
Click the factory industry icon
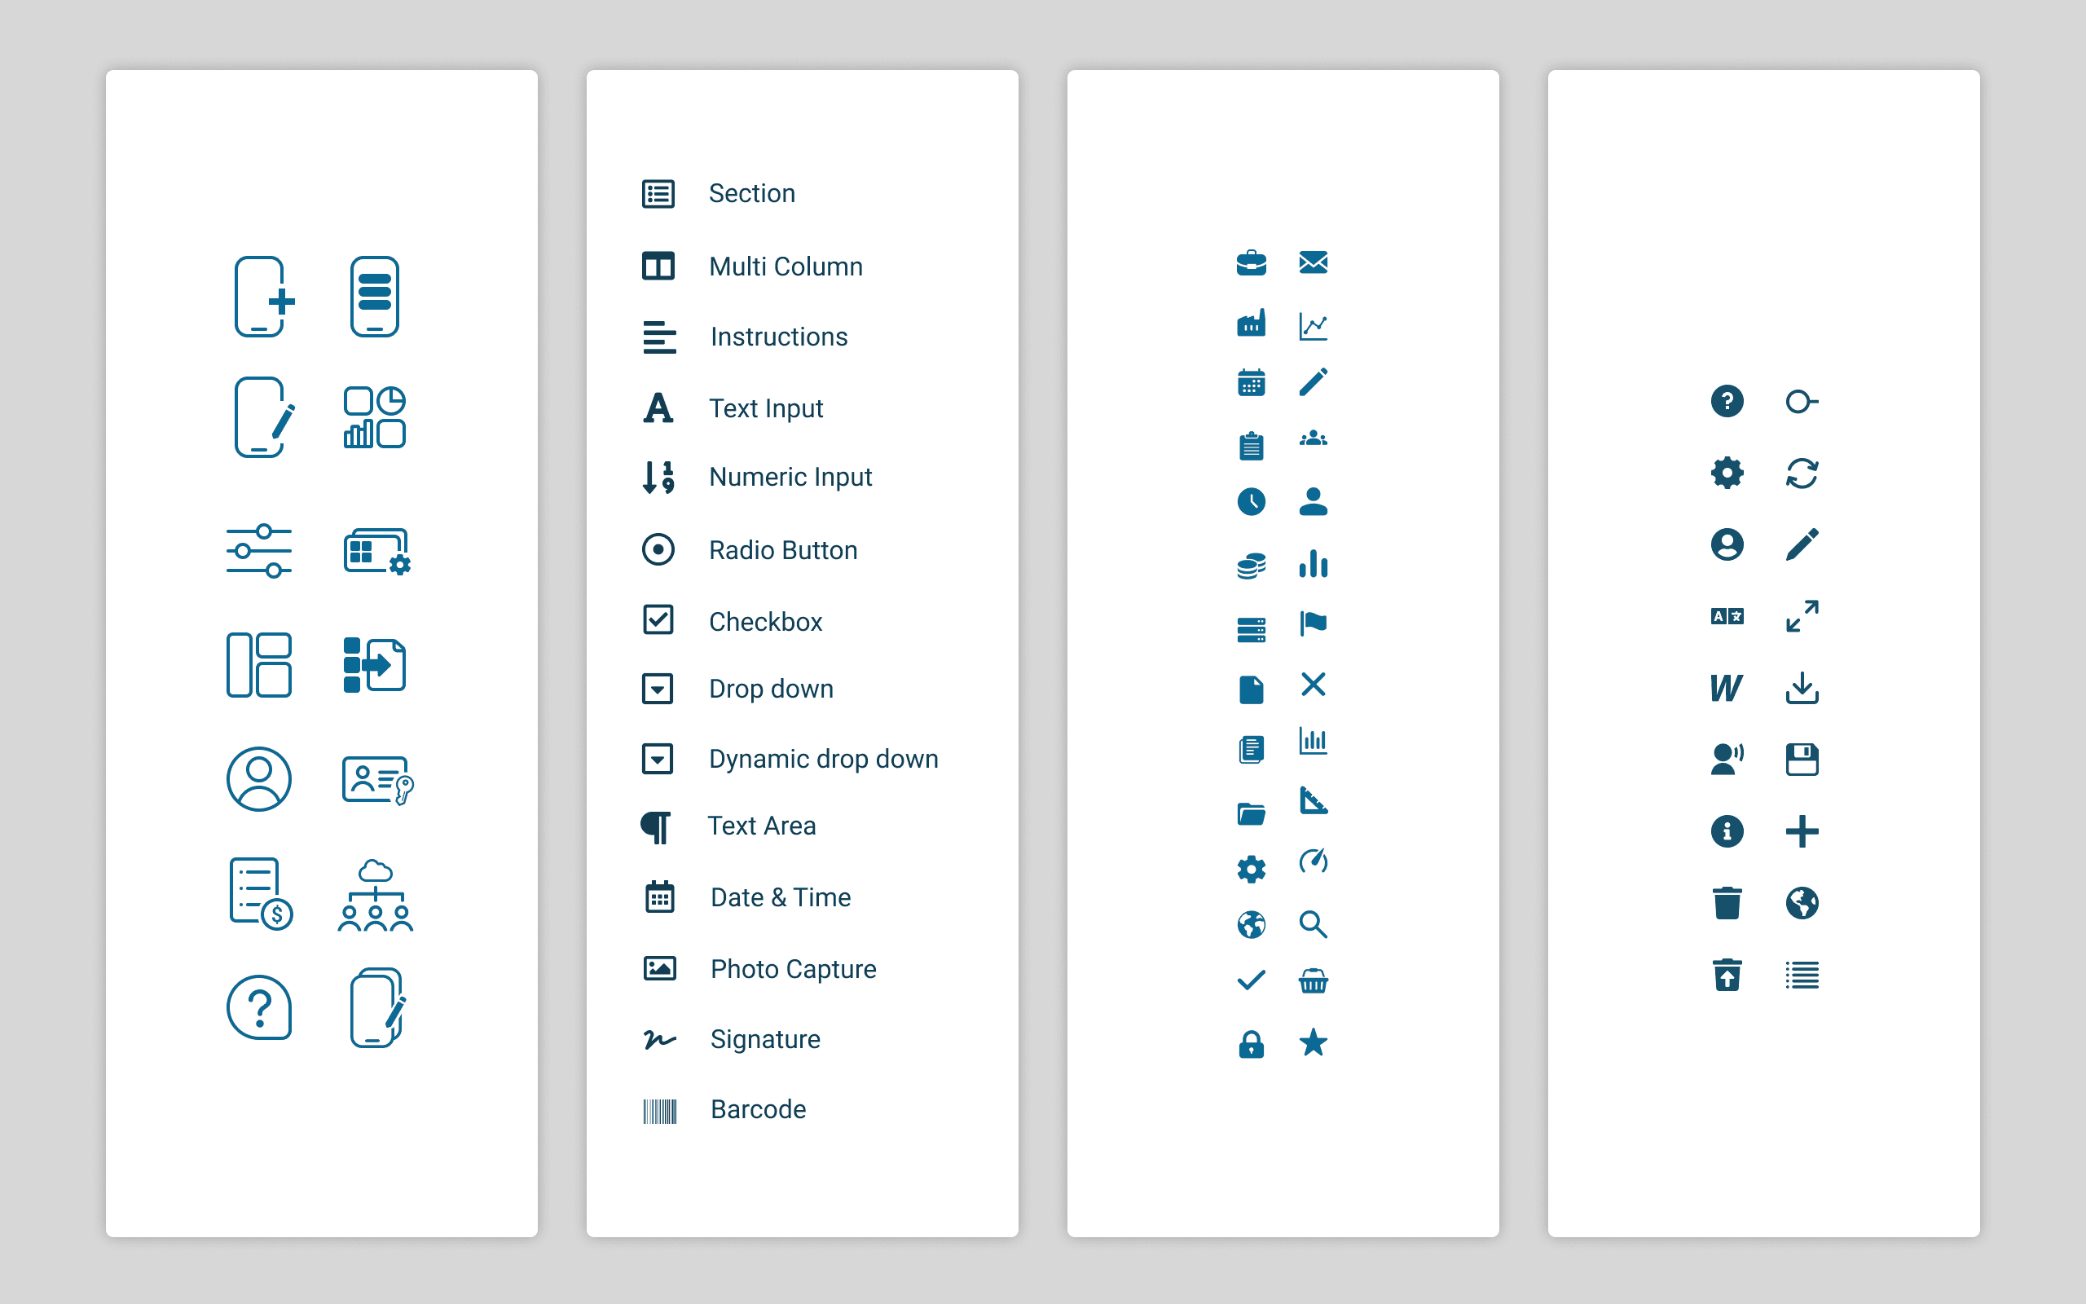[x=1251, y=324]
